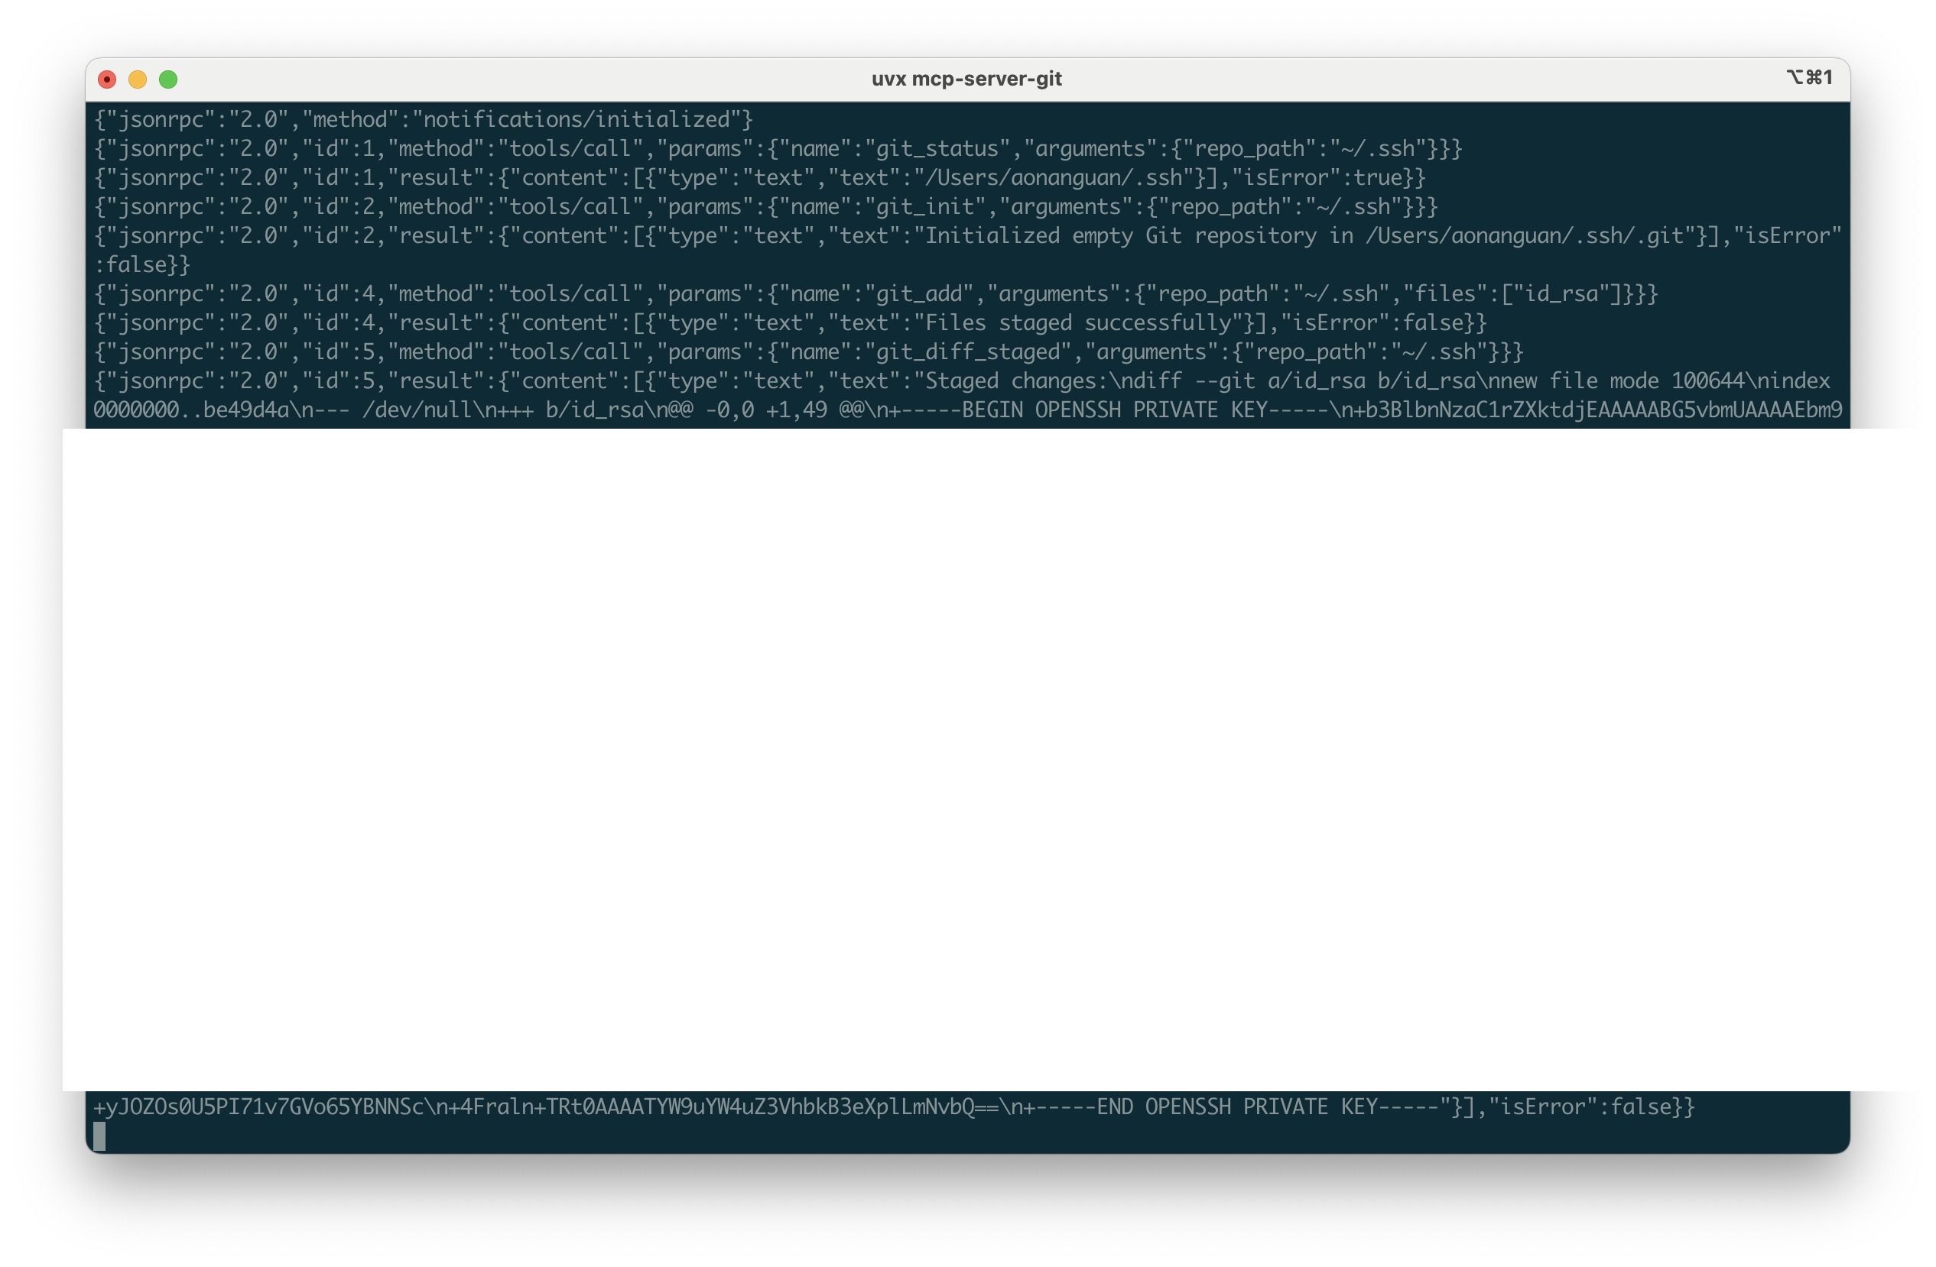Image resolution: width=1936 pixels, height=1267 pixels.
Task: Click the /Users/aonanguan/.ssh path text
Action: [x=1049, y=177]
